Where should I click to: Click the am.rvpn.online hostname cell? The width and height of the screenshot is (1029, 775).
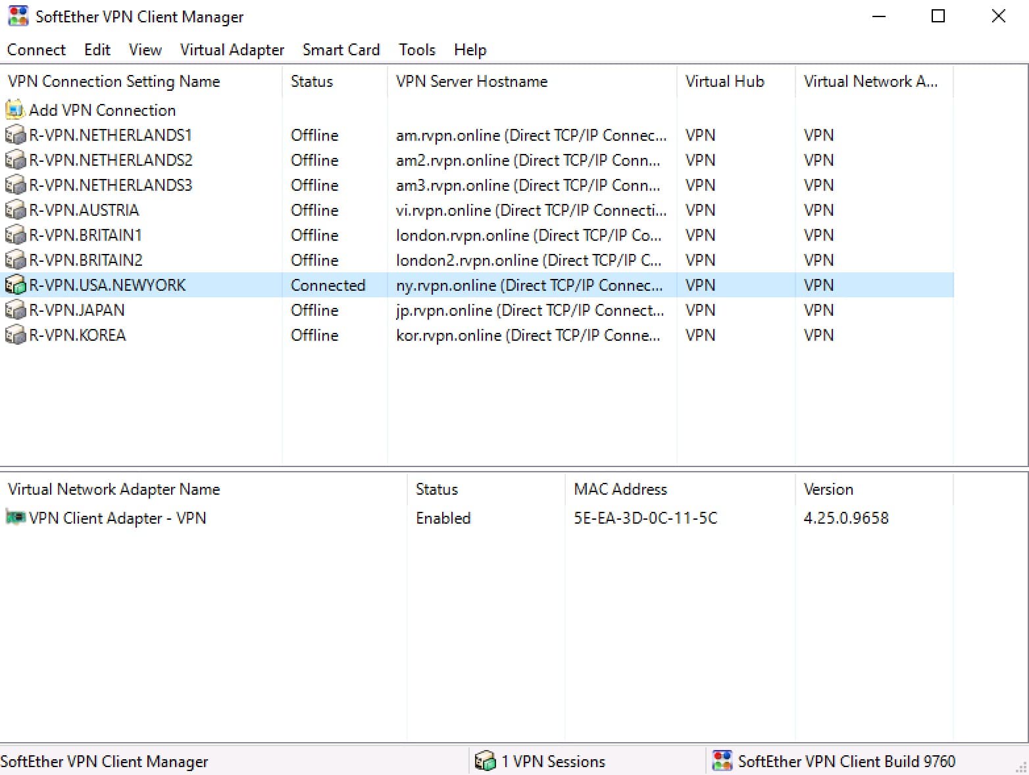point(532,135)
